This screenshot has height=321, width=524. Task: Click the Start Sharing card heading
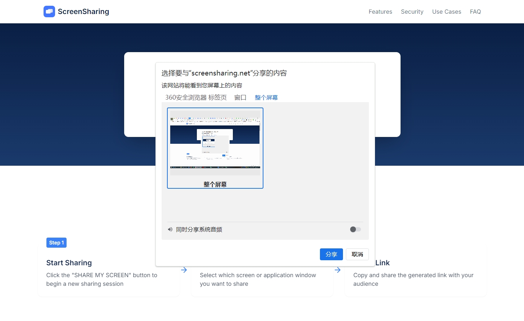pyautogui.click(x=69, y=263)
